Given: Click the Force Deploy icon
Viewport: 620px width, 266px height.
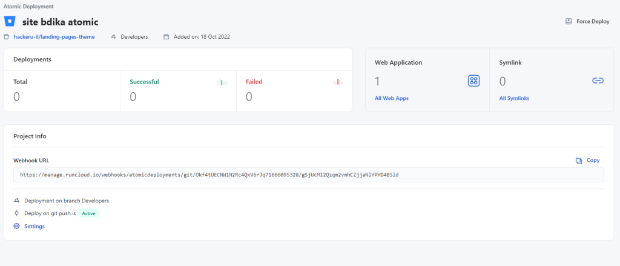Looking at the screenshot, I should pyautogui.click(x=569, y=21).
